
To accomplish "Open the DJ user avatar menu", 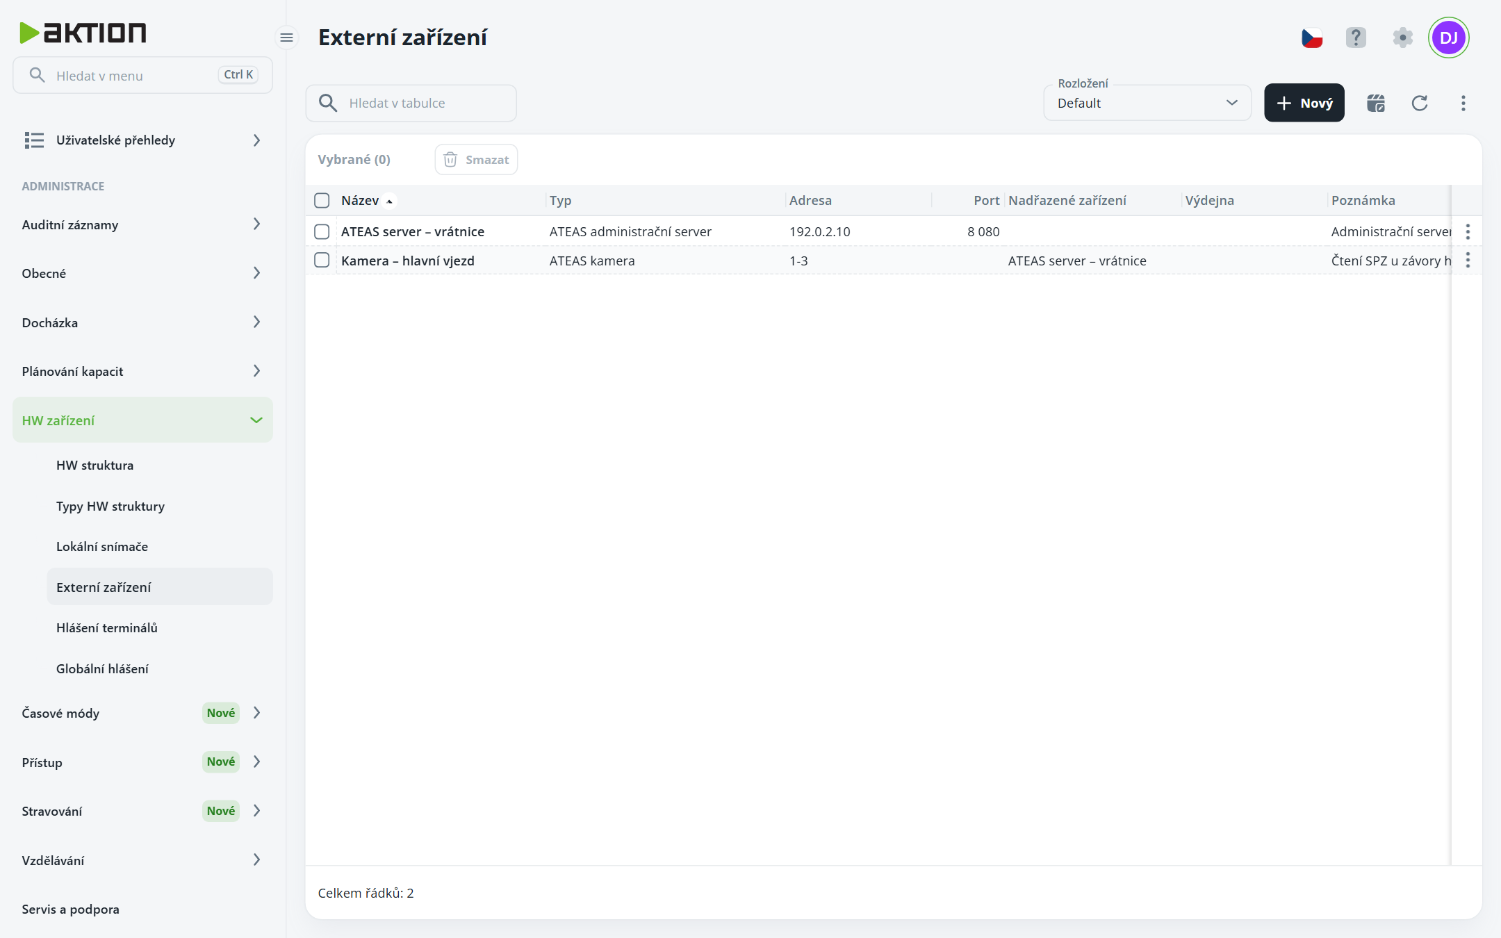I will tap(1449, 38).
